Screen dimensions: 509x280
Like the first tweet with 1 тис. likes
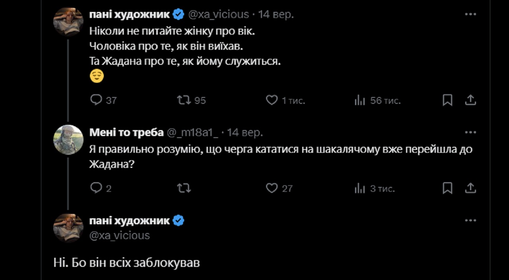(272, 100)
